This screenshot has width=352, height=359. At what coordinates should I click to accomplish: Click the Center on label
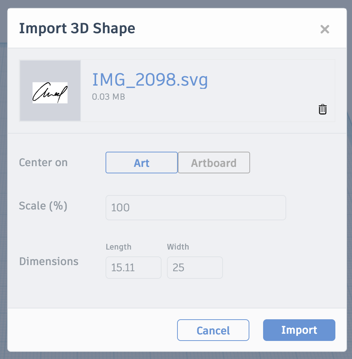click(43, 163)
